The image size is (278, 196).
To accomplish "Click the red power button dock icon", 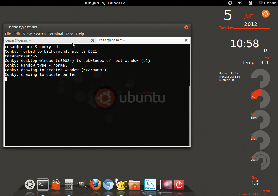I will pos(179,184).
